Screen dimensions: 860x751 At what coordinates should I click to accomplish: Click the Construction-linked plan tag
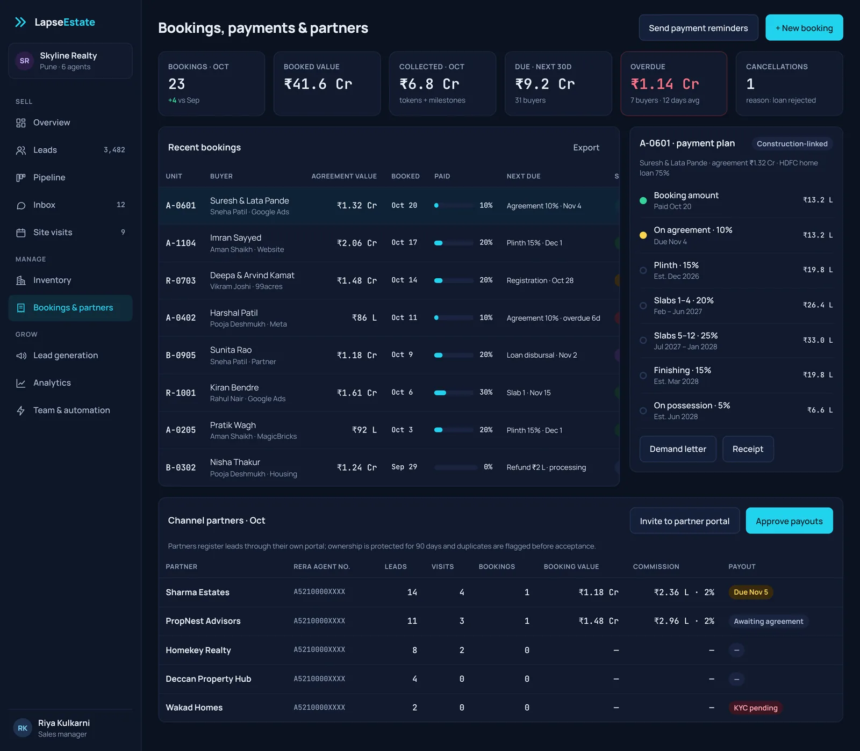792,143
